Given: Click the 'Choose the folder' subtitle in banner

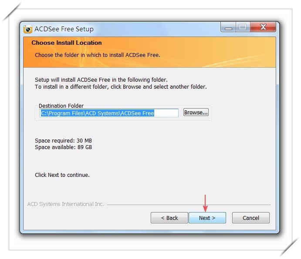Looking at the screenshot, I should tap(98, 55).
